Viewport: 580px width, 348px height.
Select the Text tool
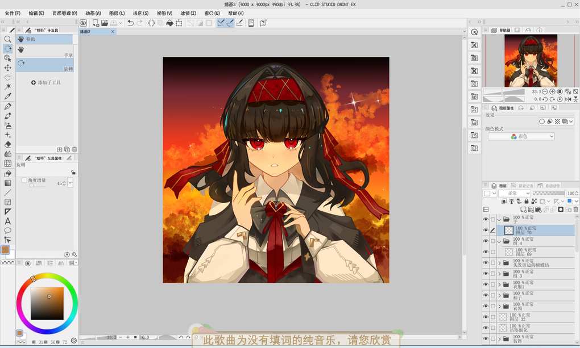pos(7,221)
